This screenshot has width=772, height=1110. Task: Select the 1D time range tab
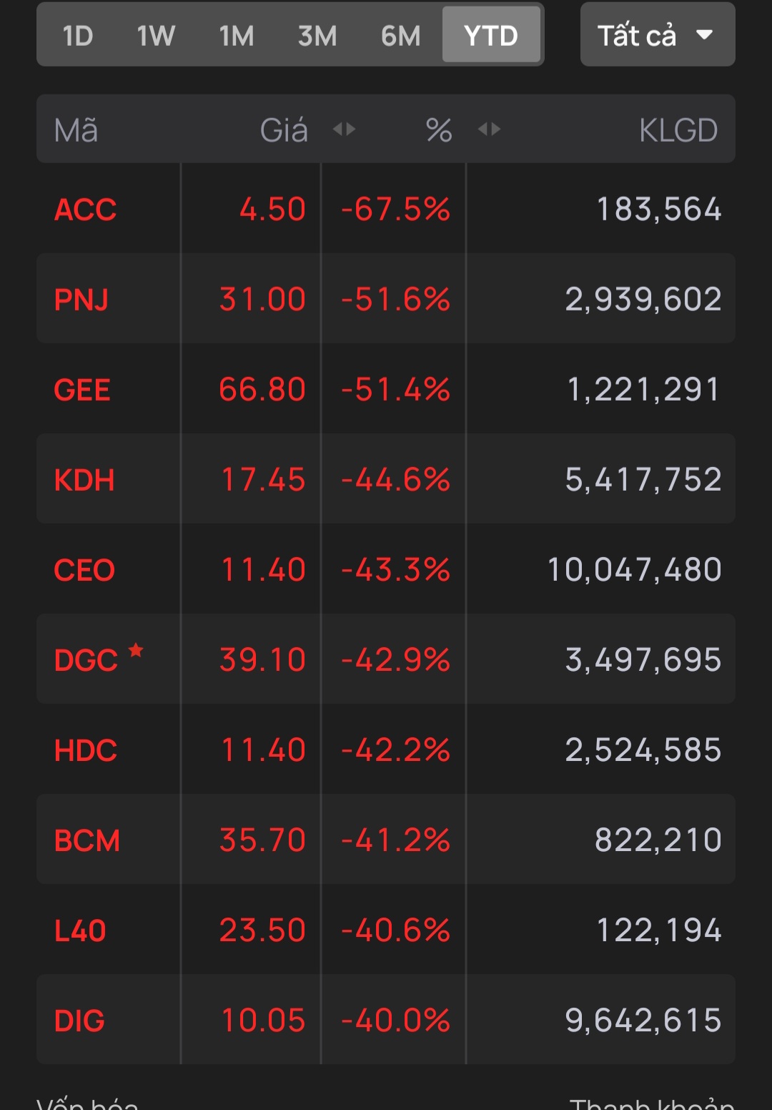[x=78, y=35]
